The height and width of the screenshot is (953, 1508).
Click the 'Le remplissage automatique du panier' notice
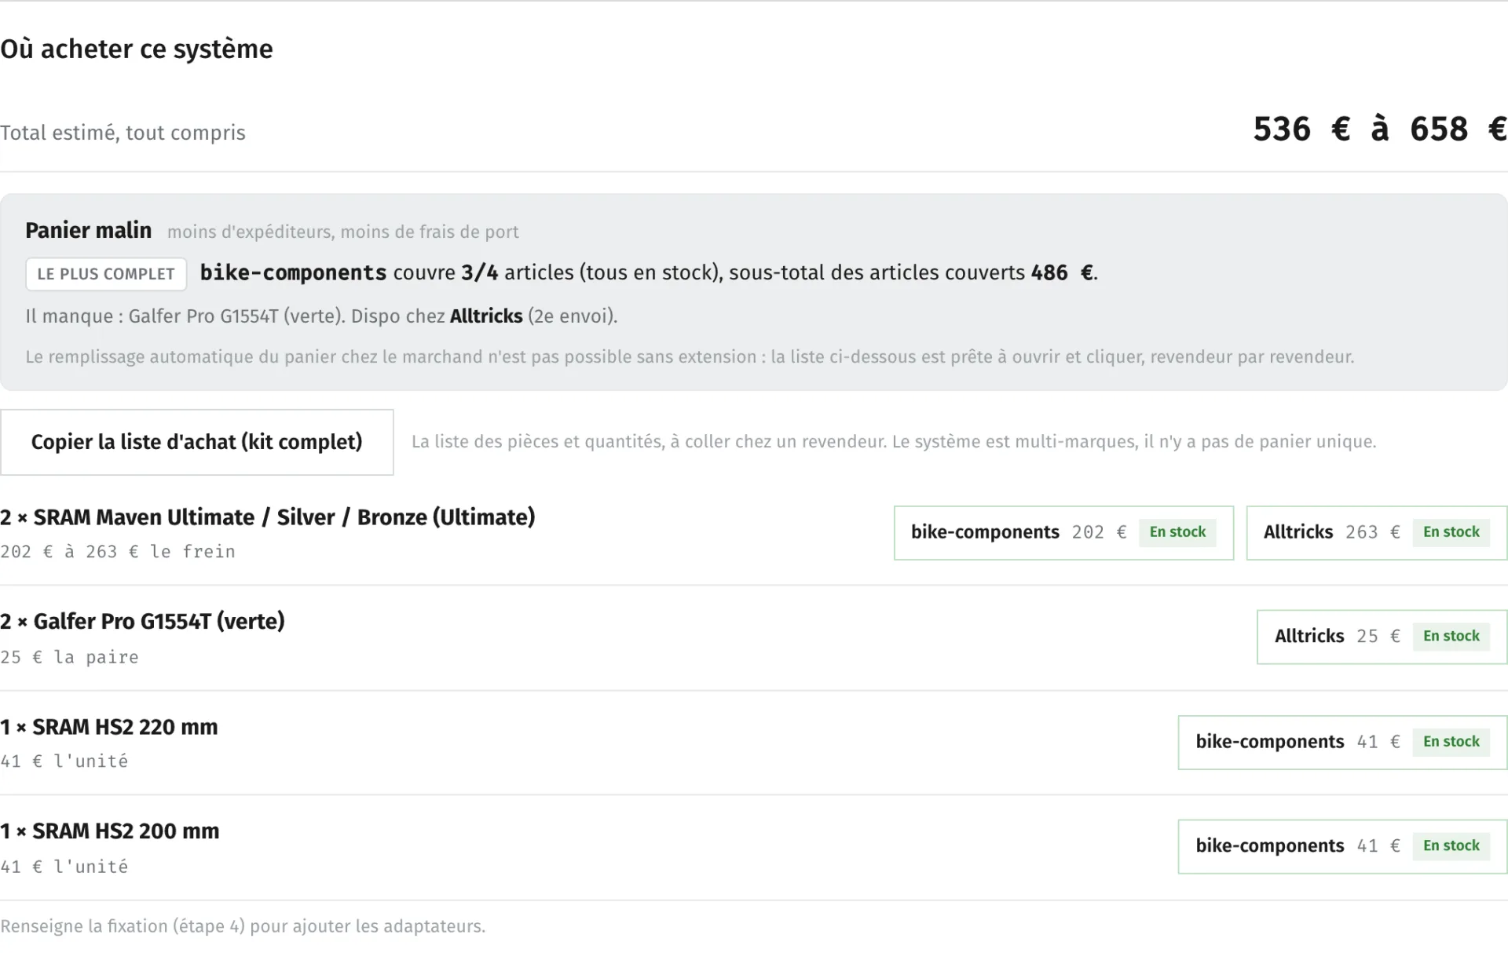[690, 357]
